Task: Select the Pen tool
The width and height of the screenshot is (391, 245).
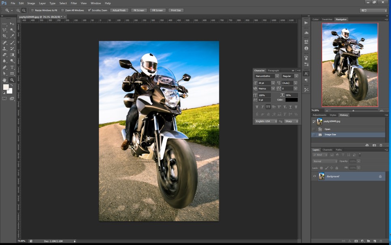Action: [5, 67]
